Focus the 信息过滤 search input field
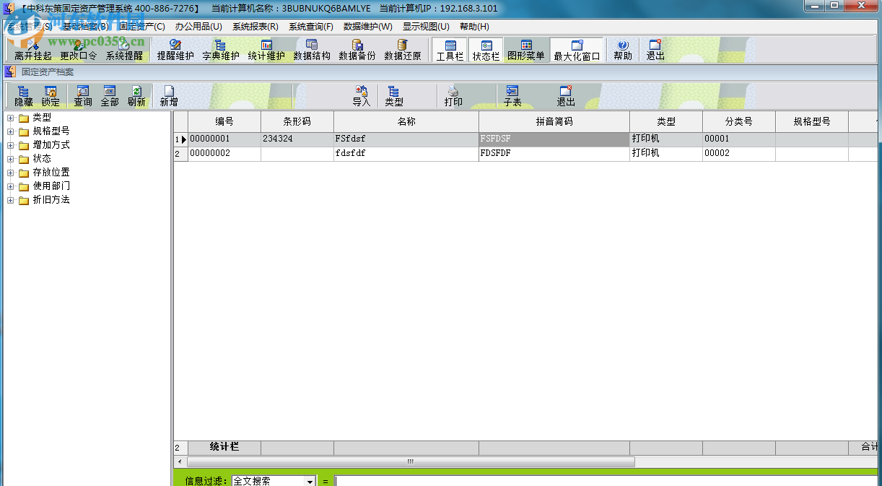 [608, 481]
